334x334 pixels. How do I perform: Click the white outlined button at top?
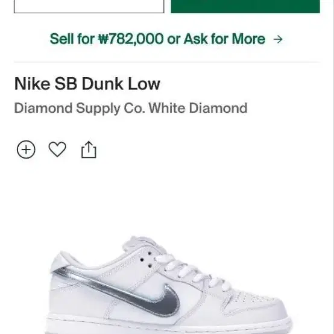pyautogui.click(x=89, y=7)
